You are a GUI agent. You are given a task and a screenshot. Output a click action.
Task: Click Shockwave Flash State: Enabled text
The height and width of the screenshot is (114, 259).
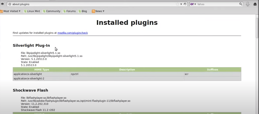pyautogui.click(x=30, y=107)
